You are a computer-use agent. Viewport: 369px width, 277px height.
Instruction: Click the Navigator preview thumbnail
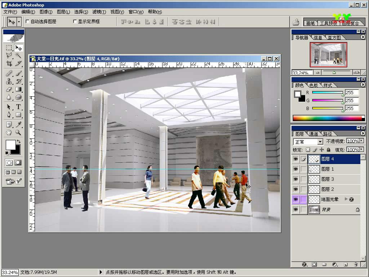(329, 55)
